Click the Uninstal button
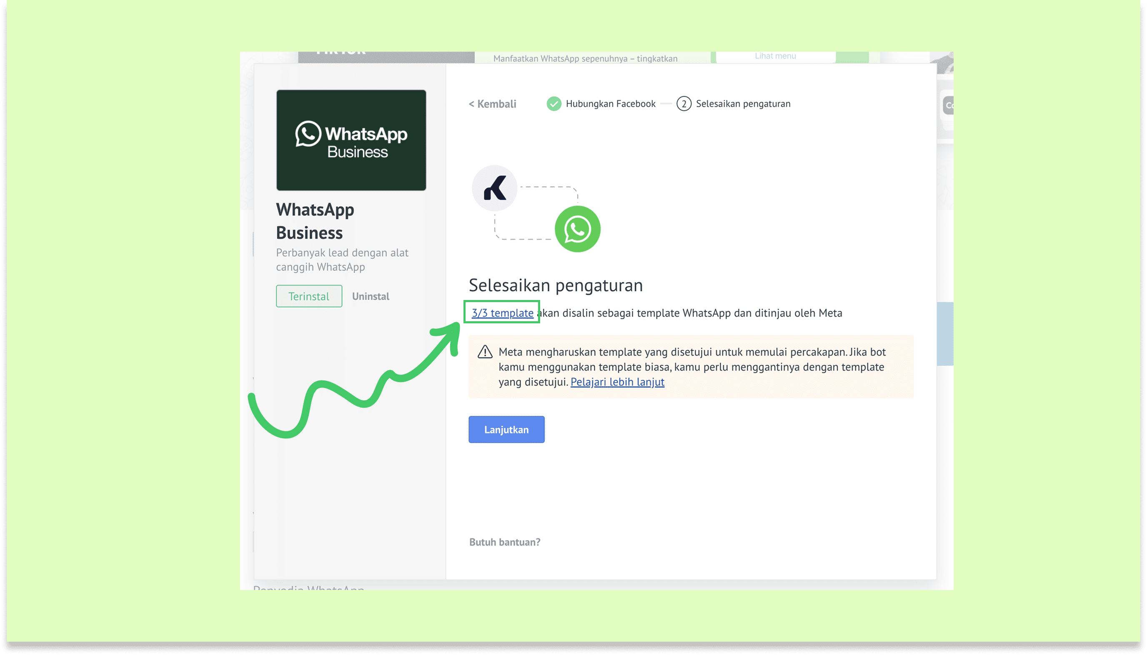This screenshot has width=1147, height=655. 371,297
